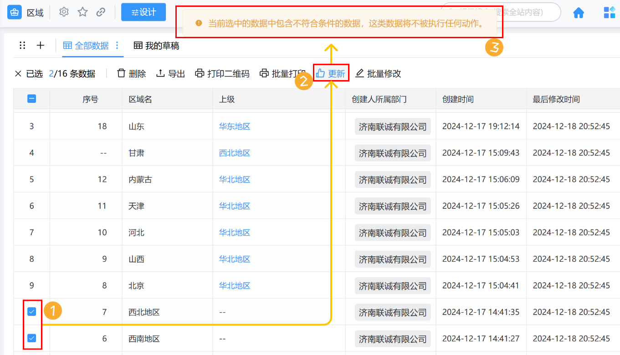This screenshot has height=355, width=620.
Task: Click the star favorite icon
Action: (82, 12)
